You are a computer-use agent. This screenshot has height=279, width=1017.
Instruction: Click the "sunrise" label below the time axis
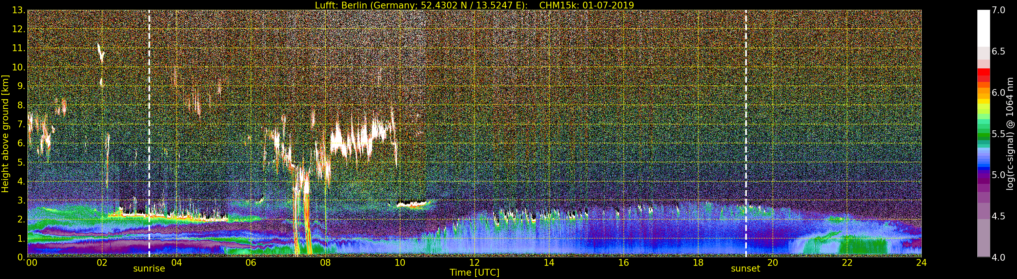(149, 269)
